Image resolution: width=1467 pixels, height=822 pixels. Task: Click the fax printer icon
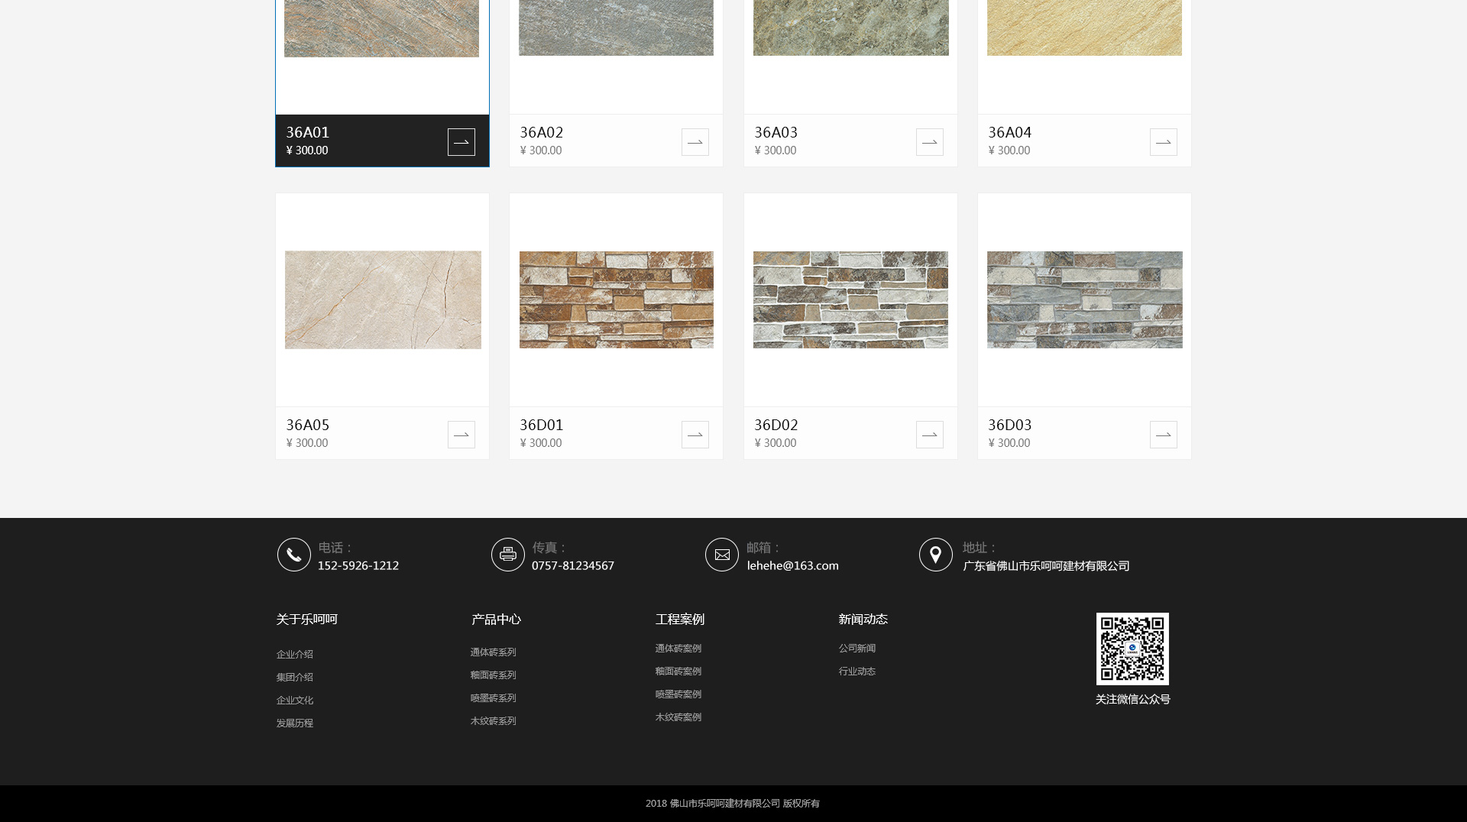[507, 555]
